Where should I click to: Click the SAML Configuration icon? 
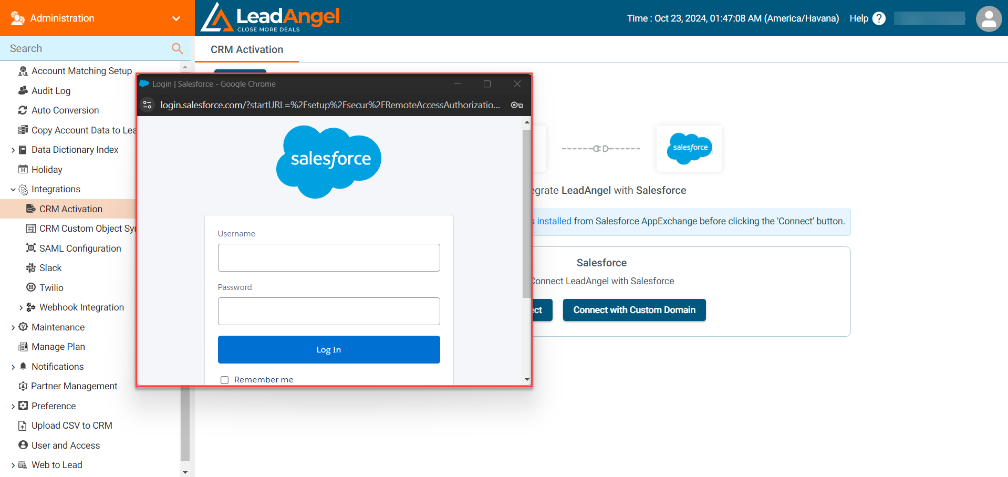[x=31, y=248]
